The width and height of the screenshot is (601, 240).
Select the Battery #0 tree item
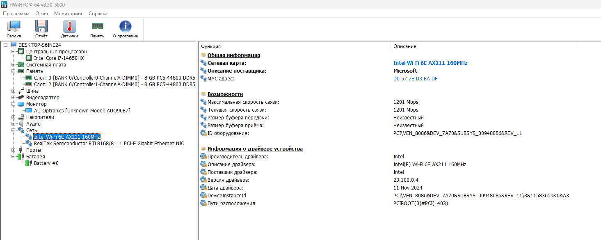46,163
